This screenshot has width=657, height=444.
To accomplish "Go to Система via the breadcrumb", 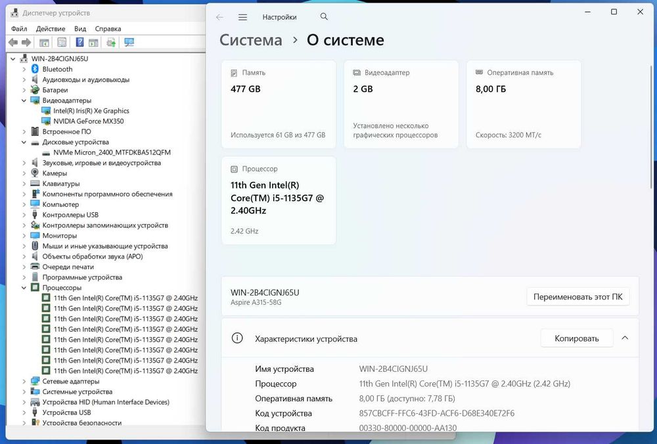I will [x=250, y=40].
